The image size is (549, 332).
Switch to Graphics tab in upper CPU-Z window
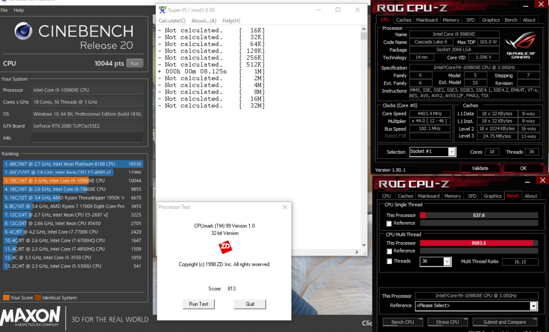pos(491,20)
